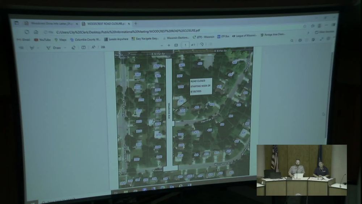Screen dimensions: 362x204
Task: Close the Woodcrest Drive Info Letter tab
Action: tap(77, 24)
